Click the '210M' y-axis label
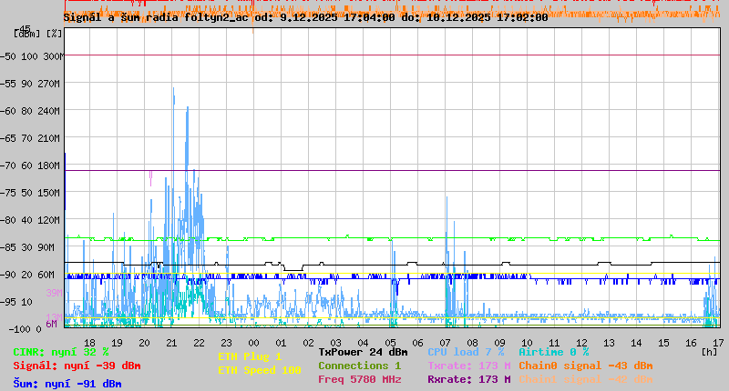This screenshot has width=729, height=391. click(49, 138)
